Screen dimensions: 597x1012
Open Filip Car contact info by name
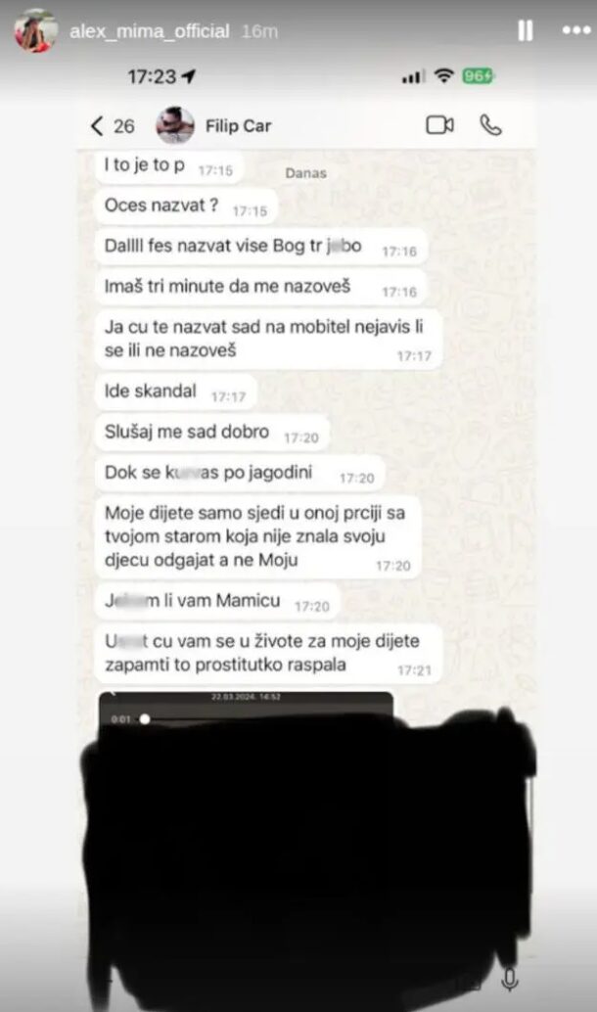click(238, 126)
